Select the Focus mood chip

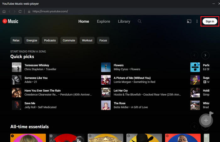click(x=103, y=40)
